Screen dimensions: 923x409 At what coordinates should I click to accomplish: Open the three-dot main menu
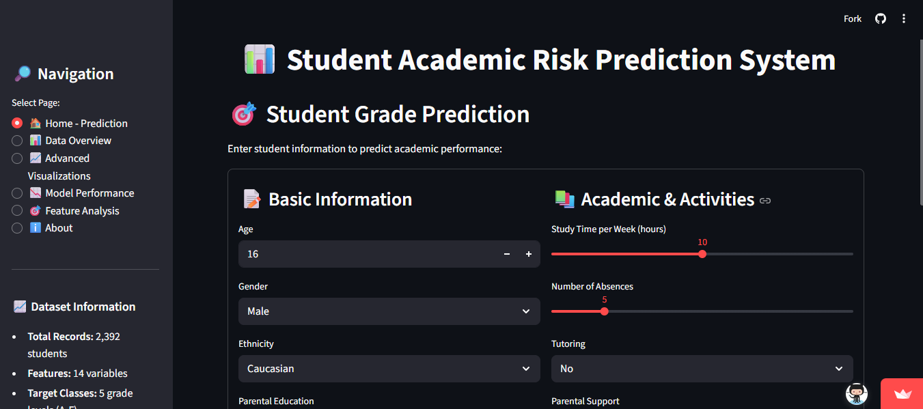904,18
